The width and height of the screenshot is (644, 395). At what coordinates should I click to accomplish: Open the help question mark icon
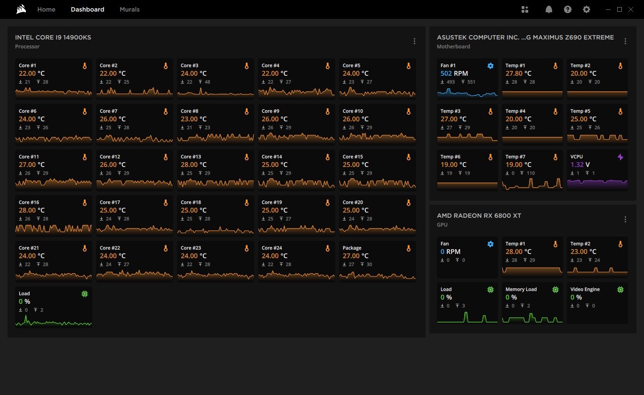pyautogui.click(x=567, y=9)
